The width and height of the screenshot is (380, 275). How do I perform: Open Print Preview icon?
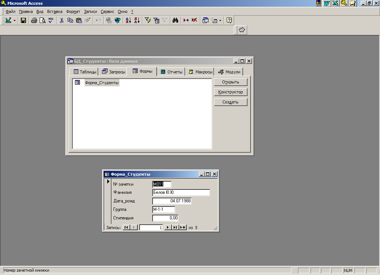42,20
